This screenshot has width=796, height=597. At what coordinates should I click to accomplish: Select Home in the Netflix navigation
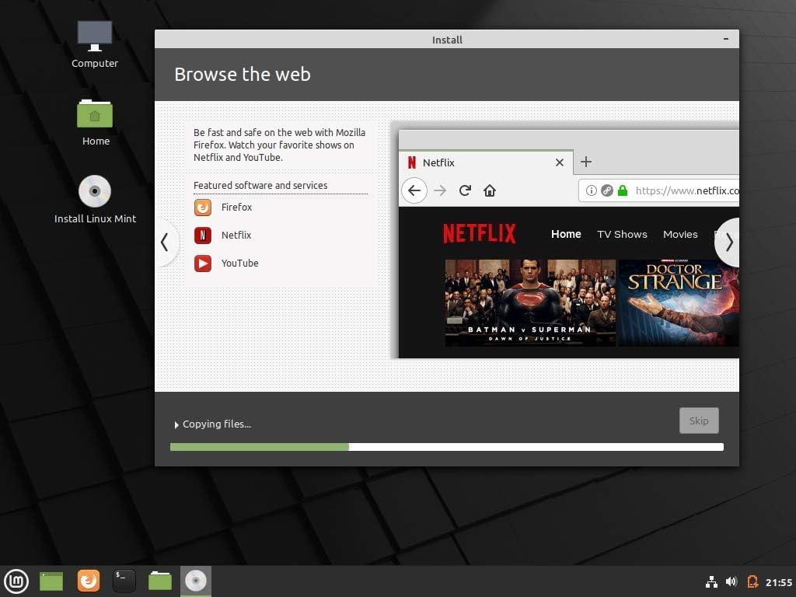pos(566,234)
